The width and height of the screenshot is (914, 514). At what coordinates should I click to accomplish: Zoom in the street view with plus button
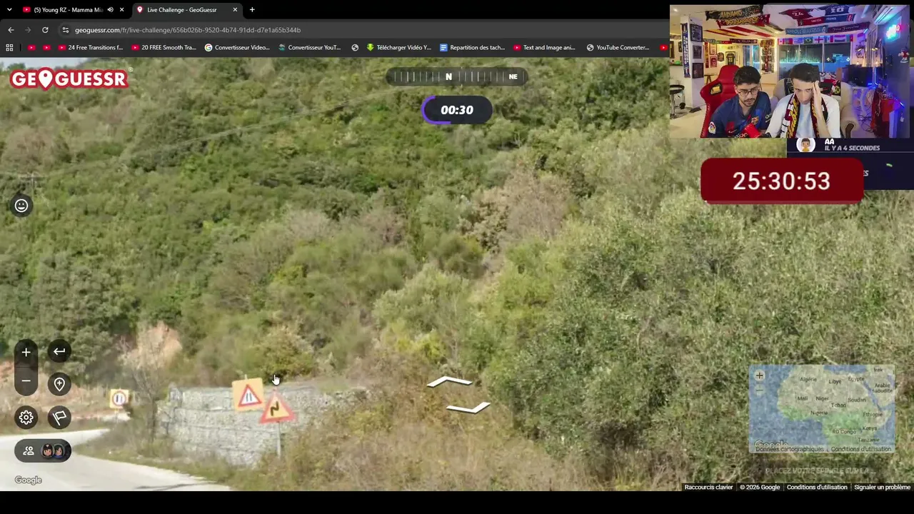tap(26, 352)
